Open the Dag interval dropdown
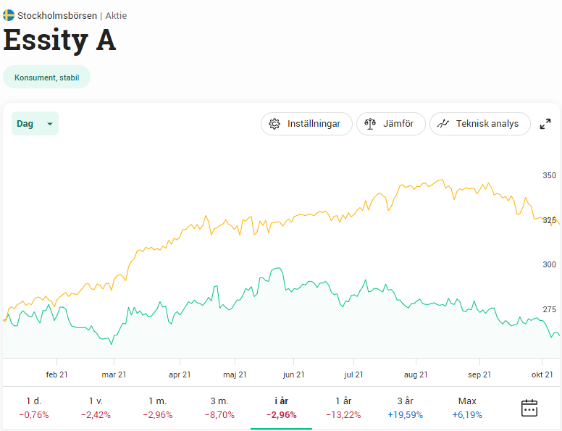 coord(35,124)
